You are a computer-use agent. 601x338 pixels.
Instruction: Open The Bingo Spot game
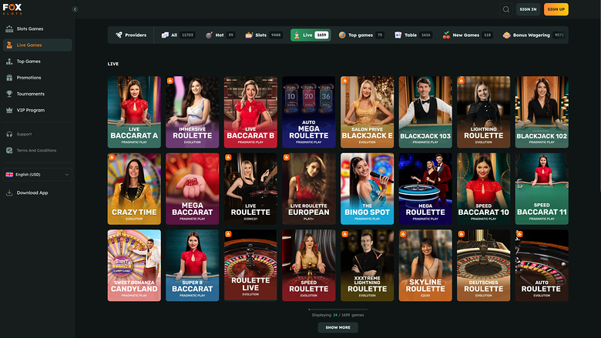point(368,189)
